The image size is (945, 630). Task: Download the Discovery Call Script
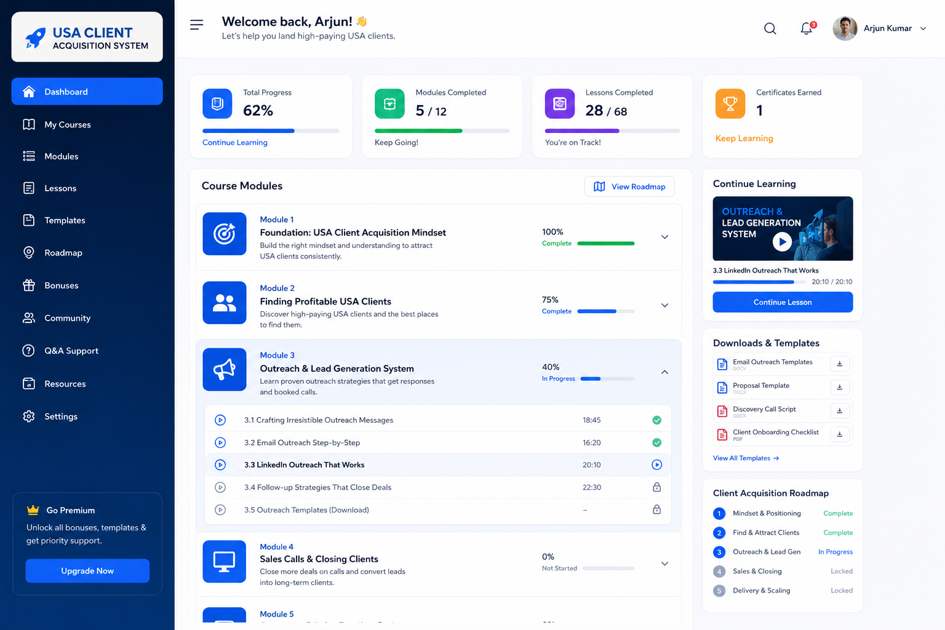840,410
